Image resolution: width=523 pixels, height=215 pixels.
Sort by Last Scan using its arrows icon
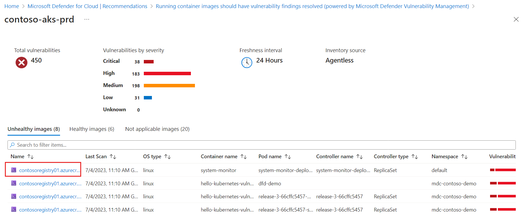[113, 156]
